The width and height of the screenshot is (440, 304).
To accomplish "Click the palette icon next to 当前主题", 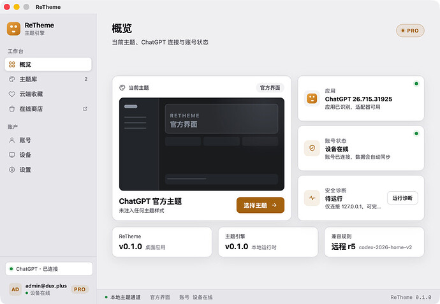I will 122,88.
